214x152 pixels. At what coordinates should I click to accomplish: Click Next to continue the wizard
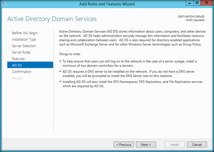coord(146,145)
